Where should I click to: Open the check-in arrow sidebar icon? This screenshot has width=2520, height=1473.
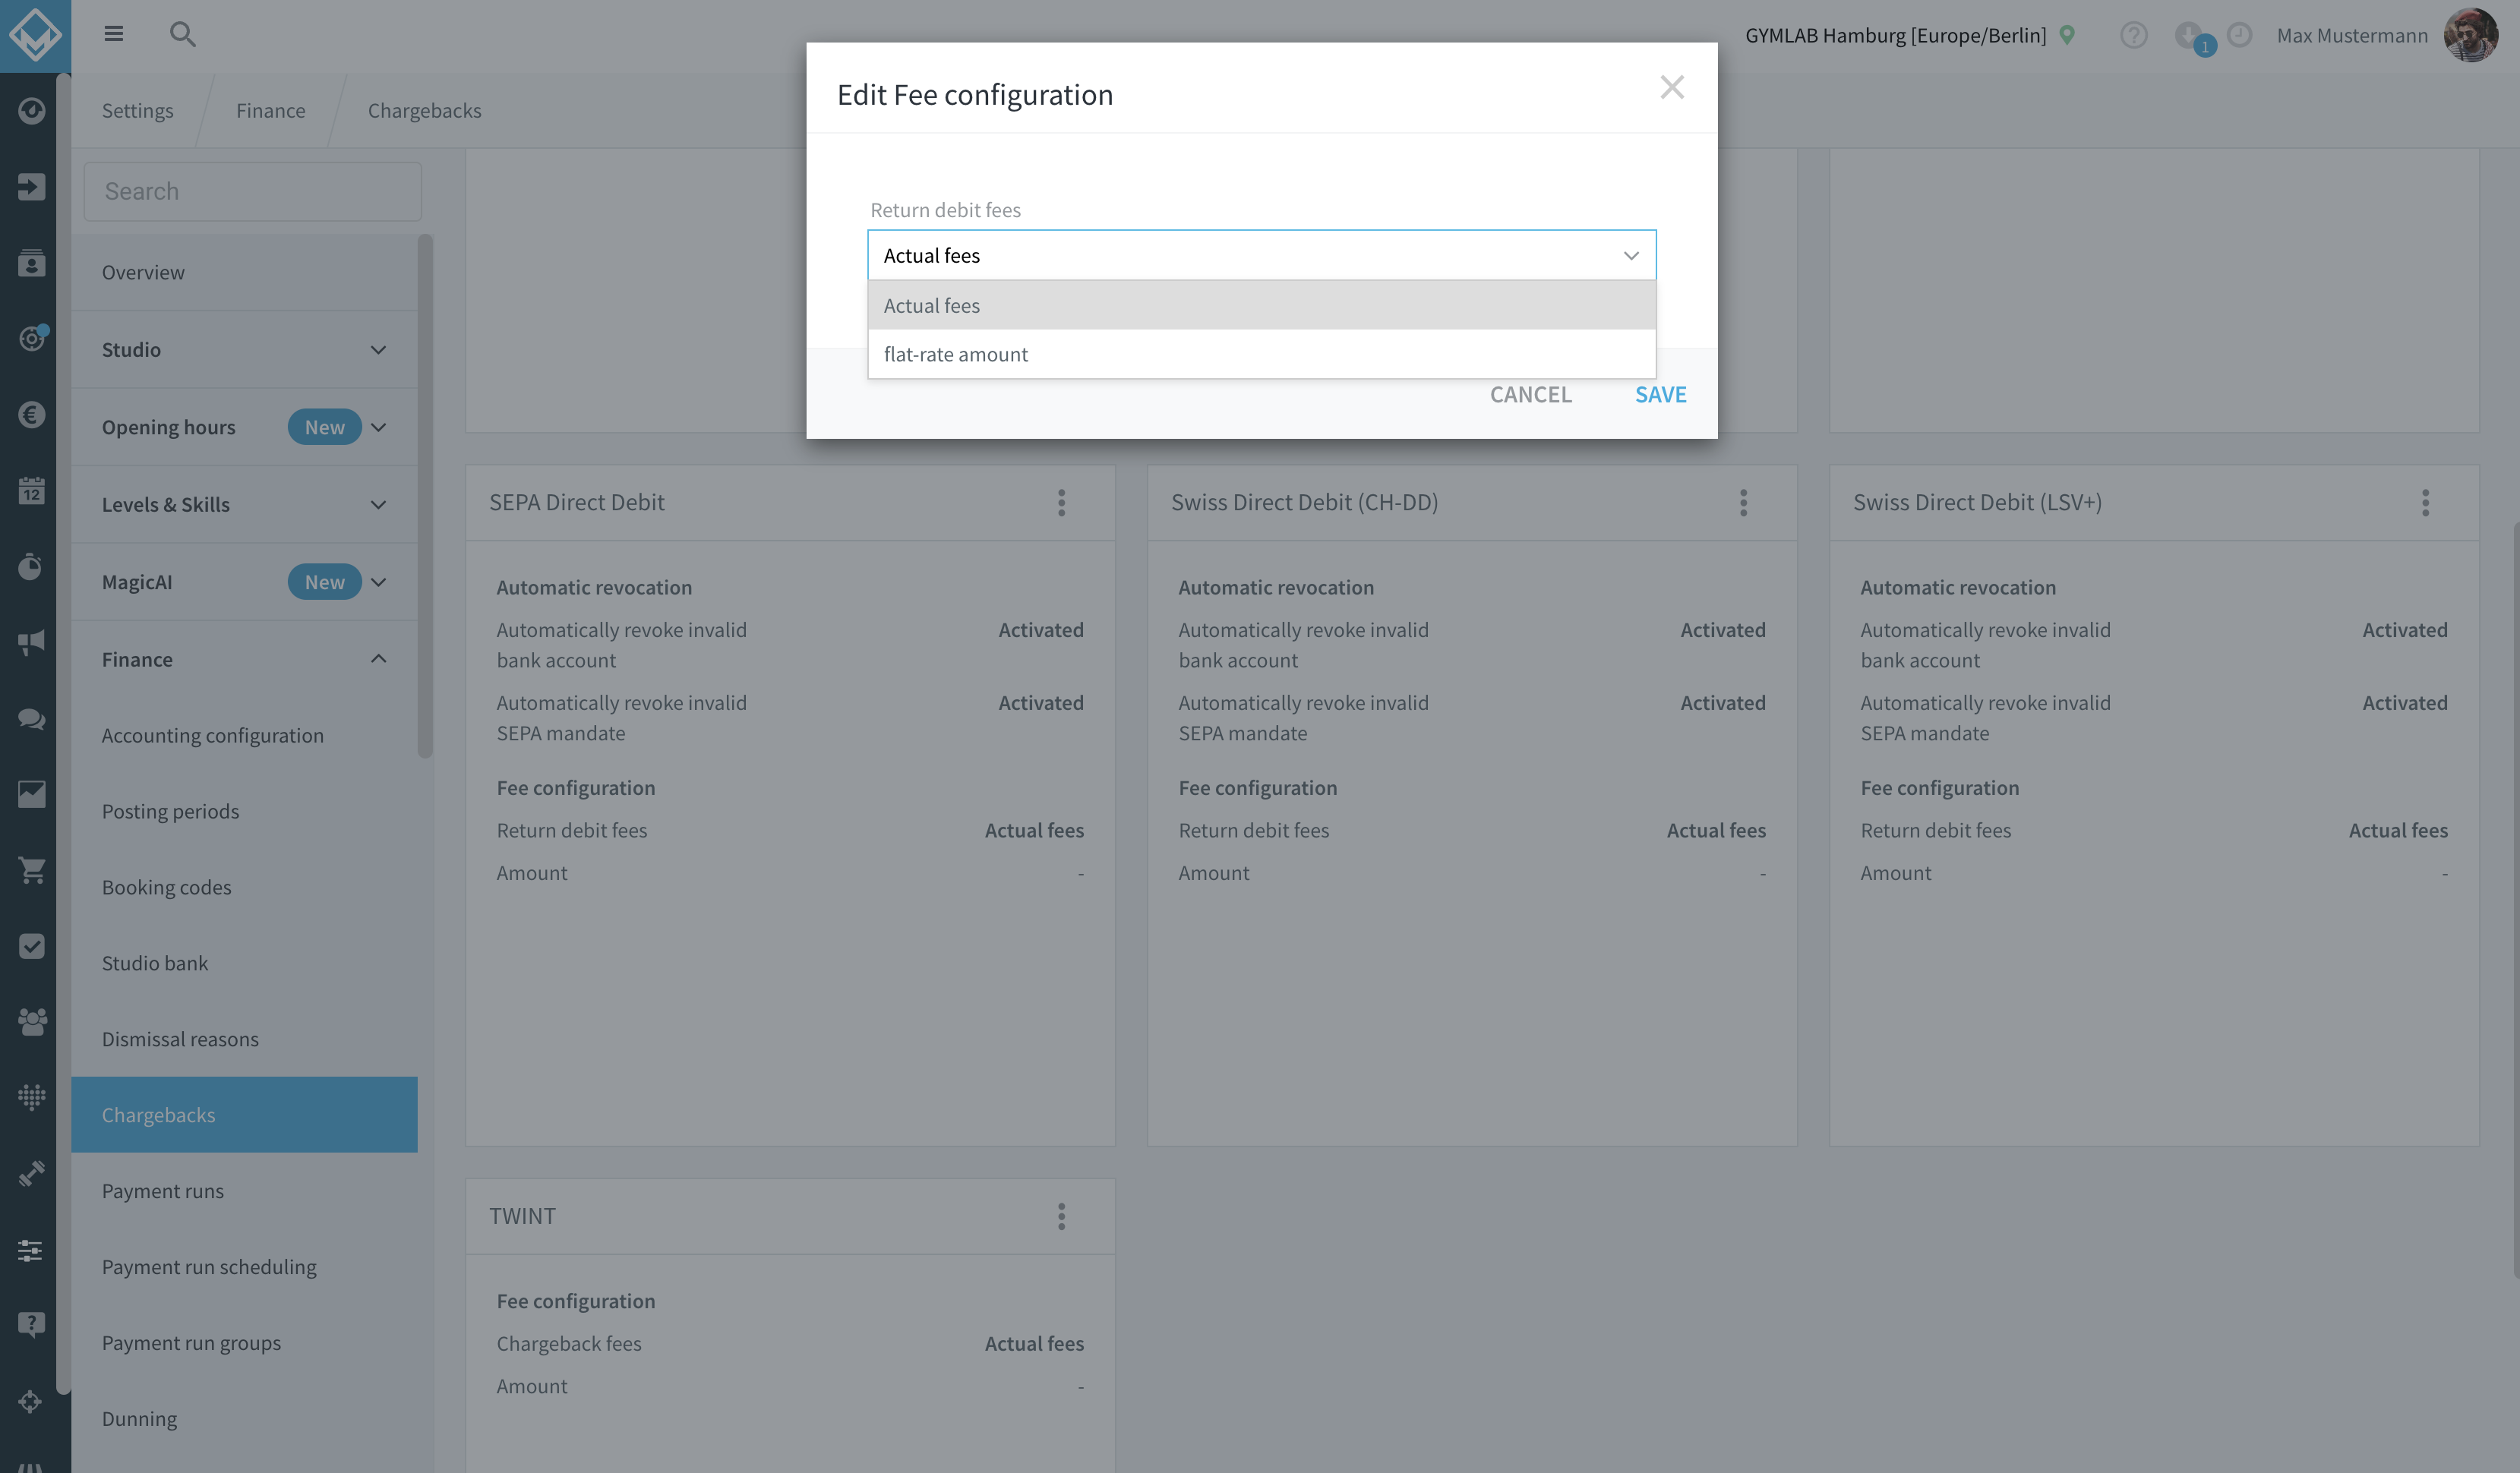tap(31, 187)
